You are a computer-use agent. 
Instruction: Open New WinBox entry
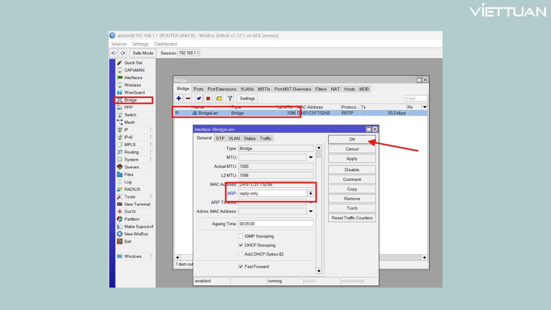[136, 234]
